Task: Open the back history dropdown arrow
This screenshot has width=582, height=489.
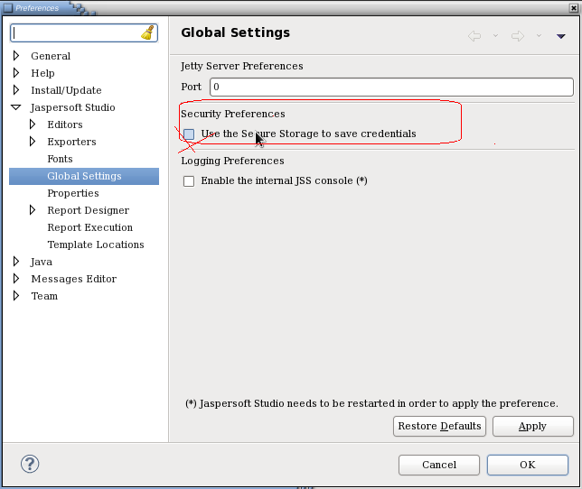Action: [495, 35]
